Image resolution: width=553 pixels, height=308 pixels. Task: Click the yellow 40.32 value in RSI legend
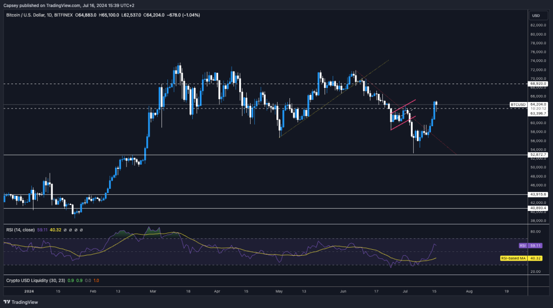(x=56, y=230)
